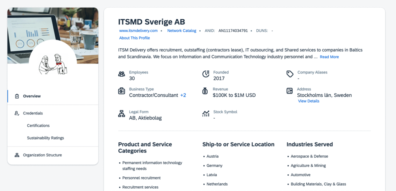This screenshot has width=396, height=191.
Task: Select the Overview menu item
Action: (x=53, y=96)
